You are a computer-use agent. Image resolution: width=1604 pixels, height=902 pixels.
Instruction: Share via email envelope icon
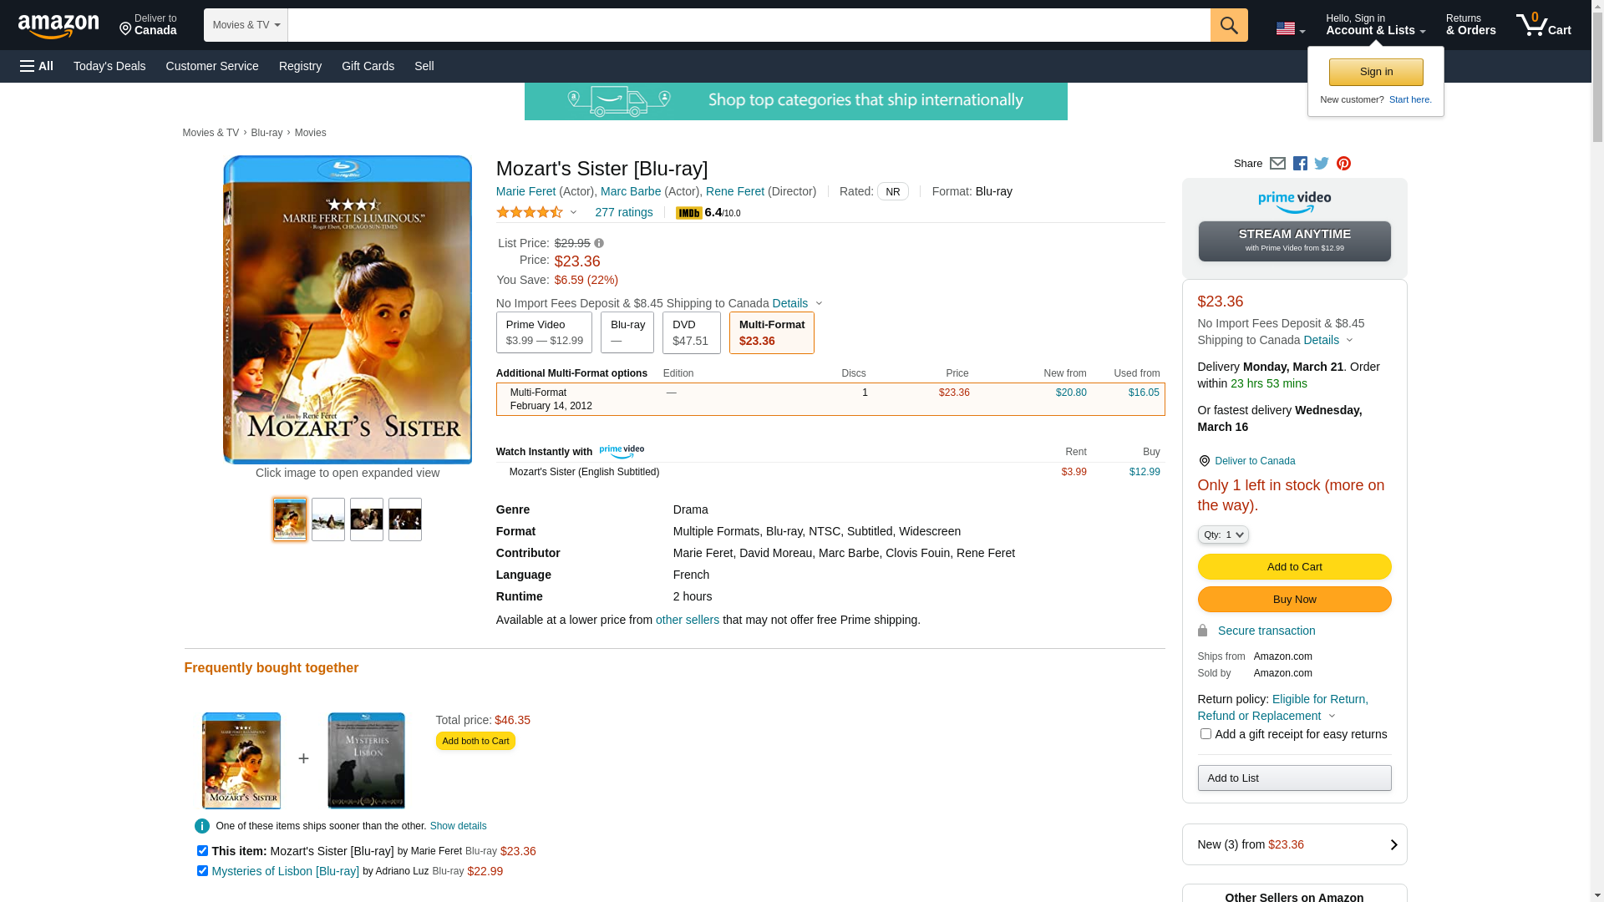[1277, 164]
